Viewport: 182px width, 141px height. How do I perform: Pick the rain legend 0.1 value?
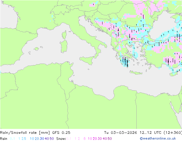click(12, 139)
